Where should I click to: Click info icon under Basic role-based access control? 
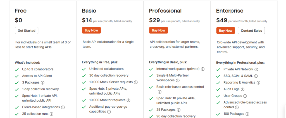(159, 92)
